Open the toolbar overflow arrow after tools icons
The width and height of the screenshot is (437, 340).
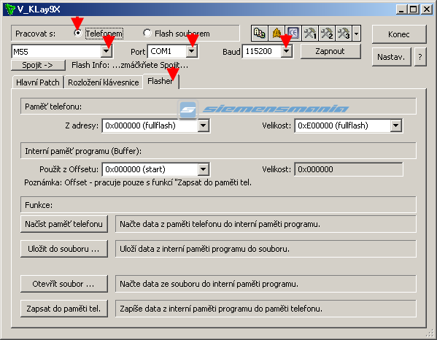pyautogui.click(x=357, y=34)
